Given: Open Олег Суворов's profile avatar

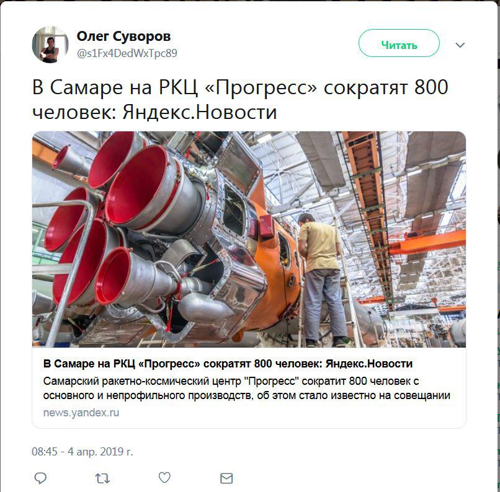Looking at the screenshot, I should tap(50, 45).
